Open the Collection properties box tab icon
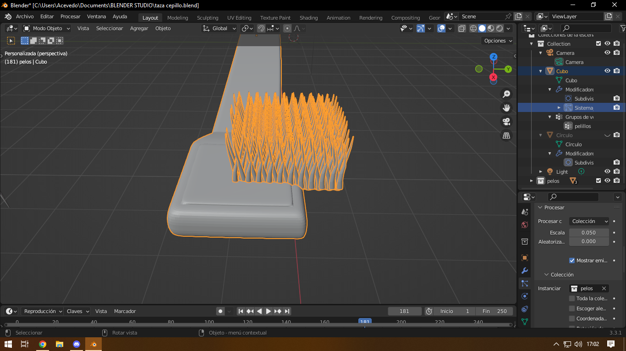This screenshot has height=351, width=626. 525,241
